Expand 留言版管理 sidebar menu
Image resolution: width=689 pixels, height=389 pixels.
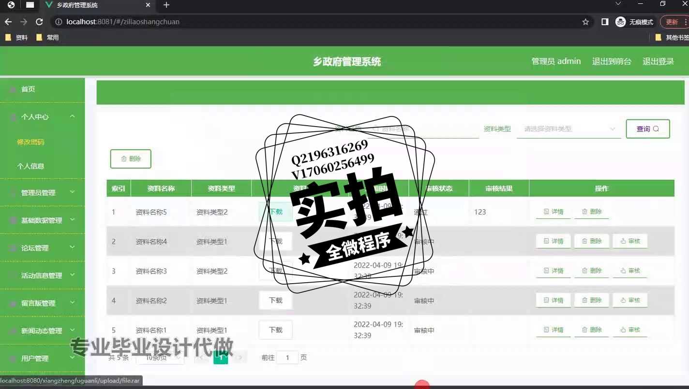tap(42, 303)
